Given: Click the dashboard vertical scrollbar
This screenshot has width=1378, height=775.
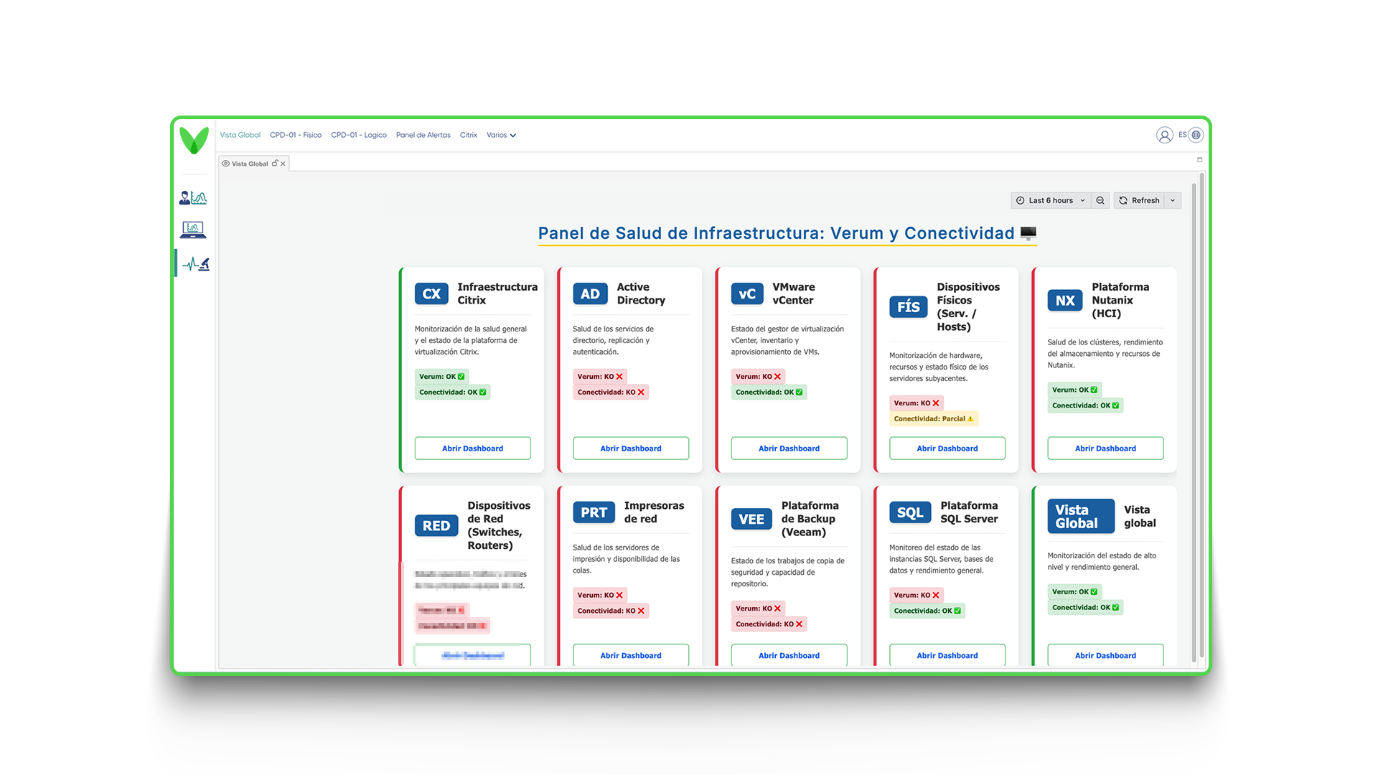Looking at the screenshot, I should pos(1194,422).
